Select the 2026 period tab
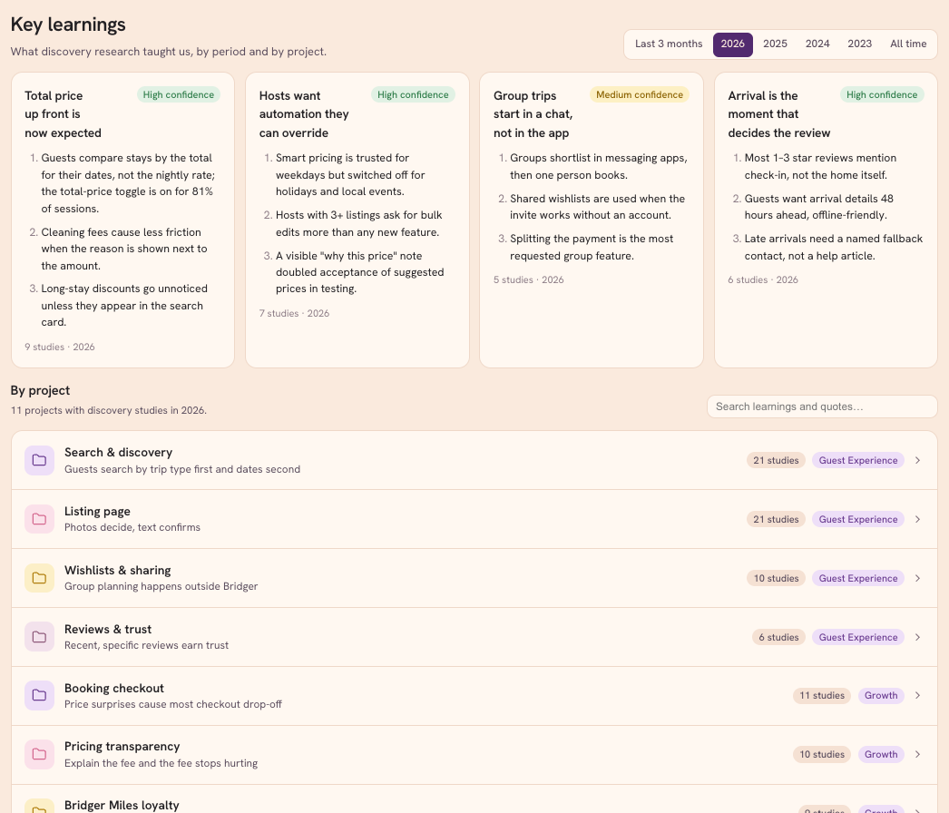 [x=733, y=44]
